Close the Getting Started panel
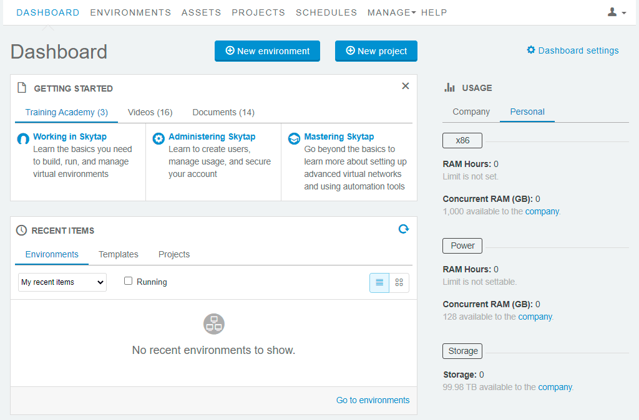Image resolution: width=639 pixels, height=420 pixels. [x=406, y=86]
